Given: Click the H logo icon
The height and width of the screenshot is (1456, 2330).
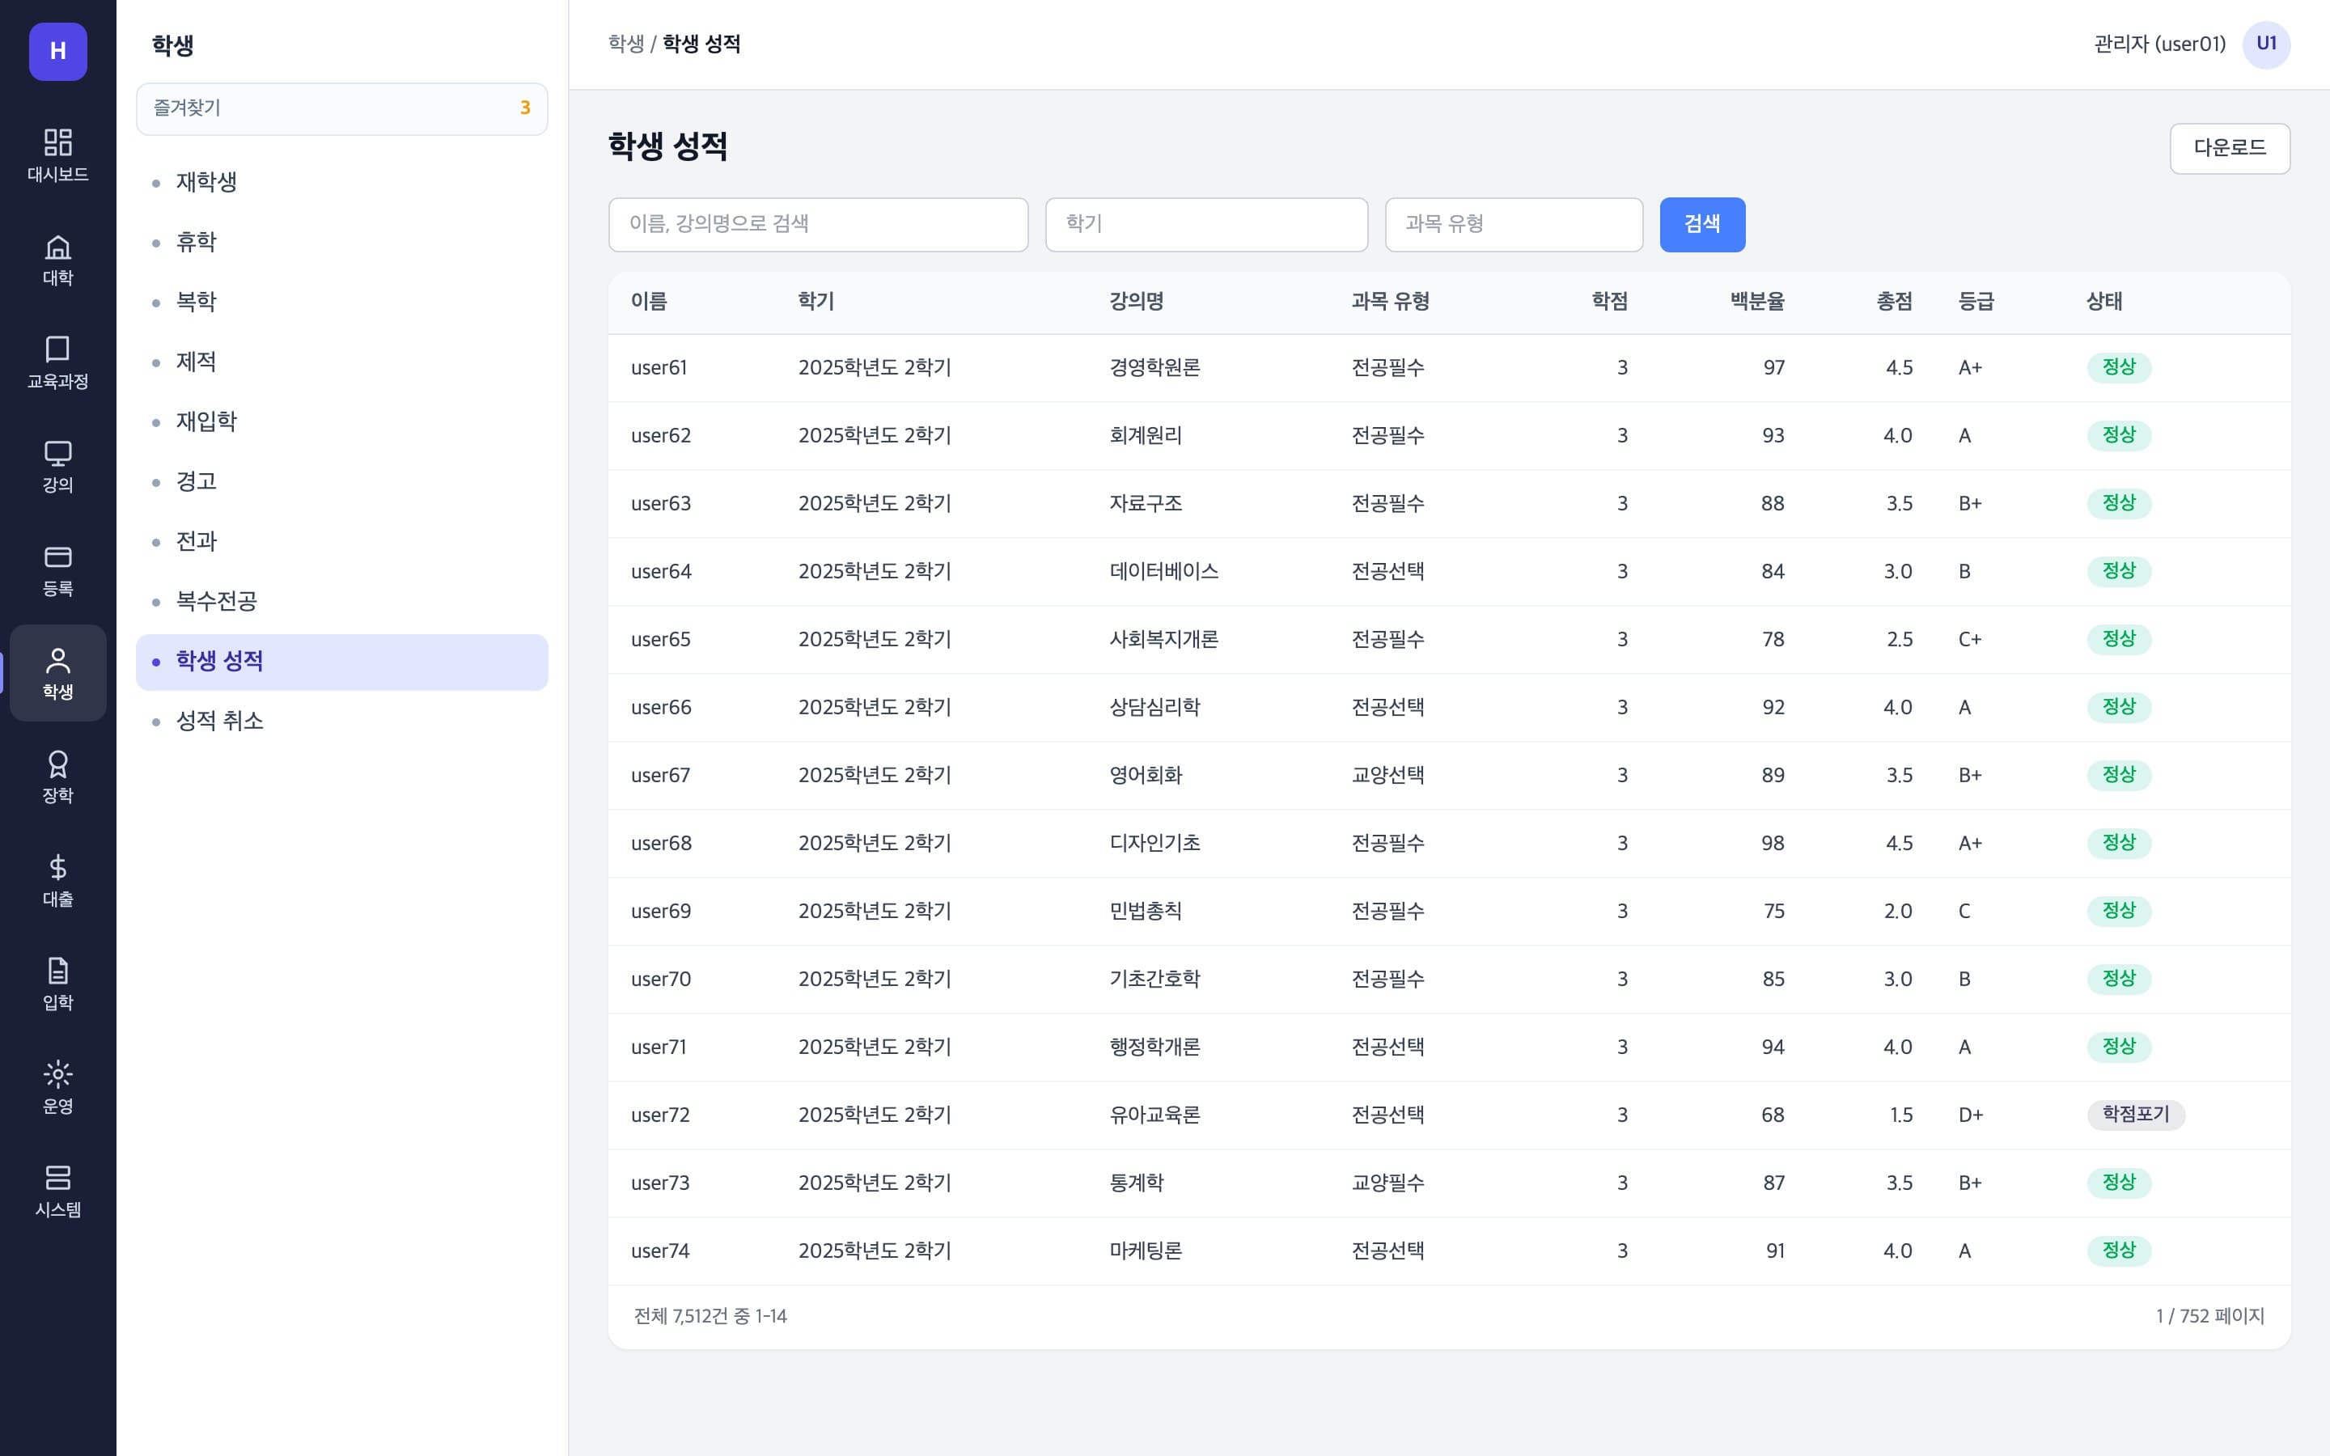Looking at the screenshot, I should tap(57, 51).
